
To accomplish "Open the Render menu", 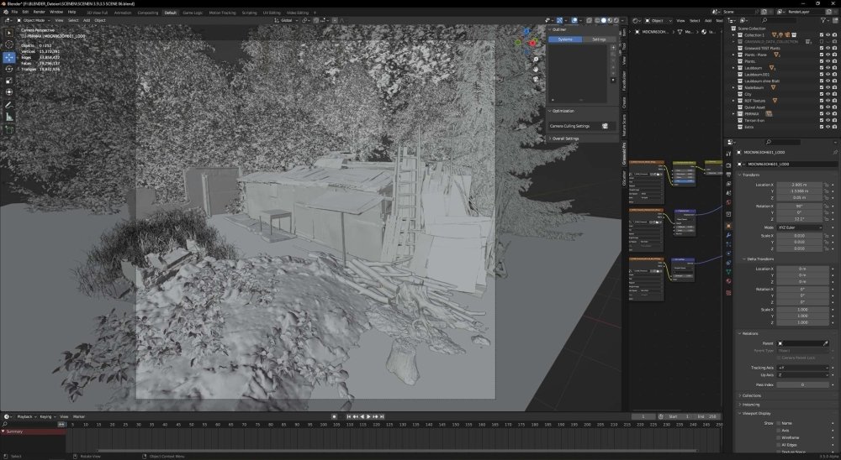I will pos(40,12).
